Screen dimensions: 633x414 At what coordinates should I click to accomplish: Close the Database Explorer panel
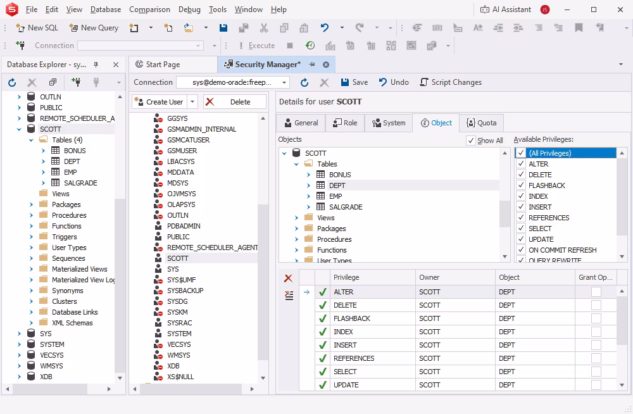(x=116, y=65)
